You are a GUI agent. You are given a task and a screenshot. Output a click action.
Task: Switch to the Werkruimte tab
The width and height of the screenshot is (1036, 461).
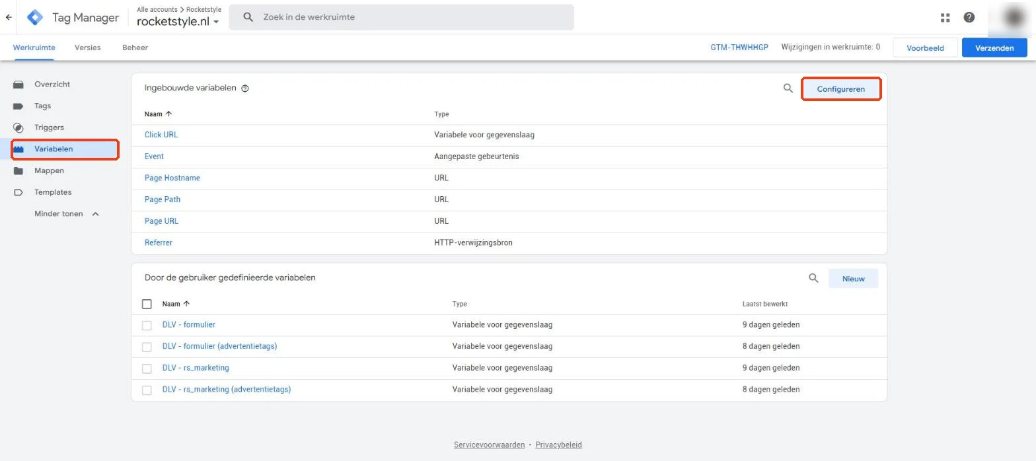[x=34, y=48]
